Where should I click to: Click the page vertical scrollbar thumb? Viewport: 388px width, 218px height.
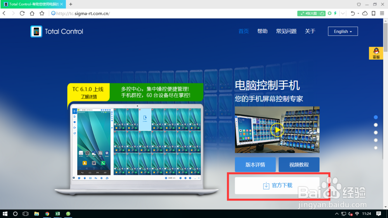pos(386,37)
